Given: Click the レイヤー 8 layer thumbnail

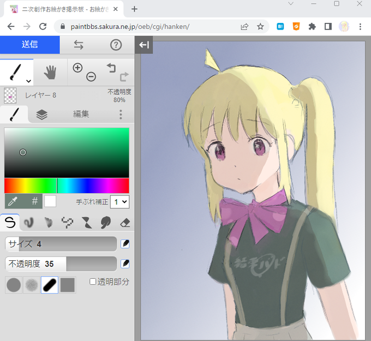Looking at the screenshot, I should point(10,95).
